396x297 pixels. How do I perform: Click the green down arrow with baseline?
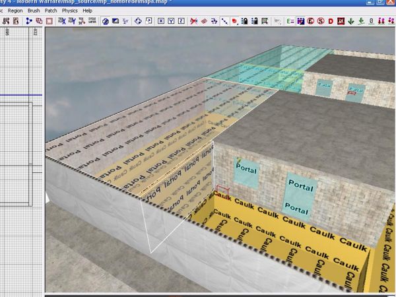(361, 21)
